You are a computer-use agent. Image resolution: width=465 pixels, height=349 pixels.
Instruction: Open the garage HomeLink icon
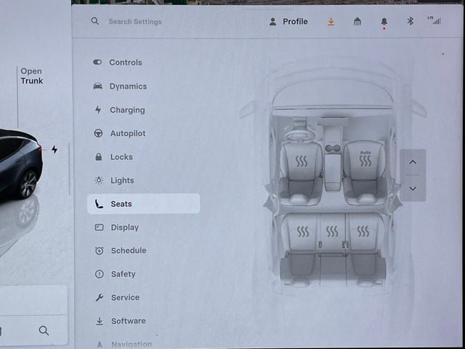pyautogui.click(x=357, y=22)
